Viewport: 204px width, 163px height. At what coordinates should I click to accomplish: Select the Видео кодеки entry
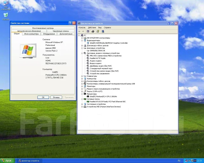pyautogui.click(x=96, y=63)
